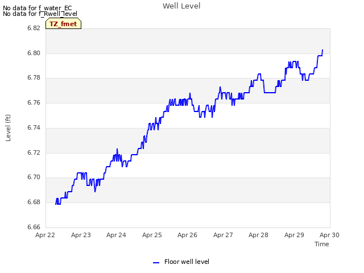This screenshot has height=273, width=364.
Task: Click the 6.78 y-axis tick label
Action: tap(34, 77)
